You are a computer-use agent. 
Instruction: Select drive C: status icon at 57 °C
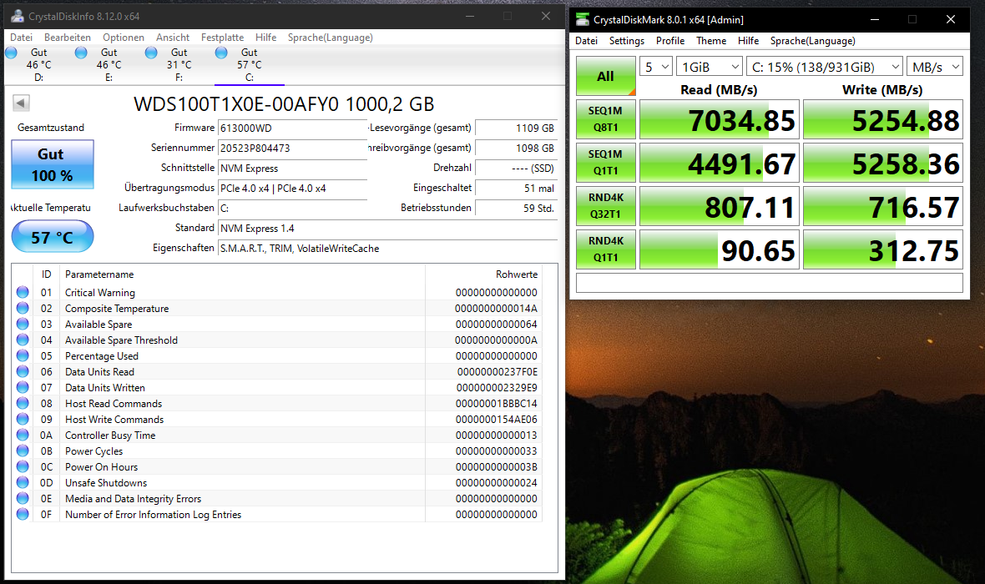point(221,53)
